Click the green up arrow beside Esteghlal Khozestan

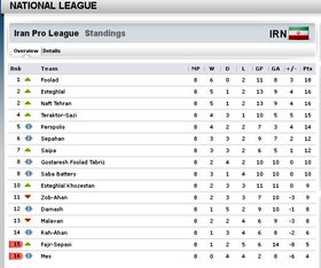(x=28, y=185)
